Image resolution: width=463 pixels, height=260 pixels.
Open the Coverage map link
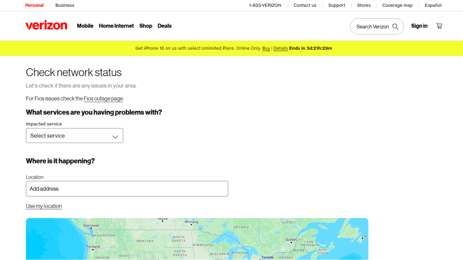tap(398, 5)
